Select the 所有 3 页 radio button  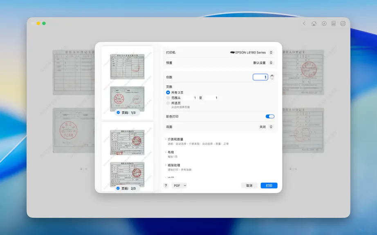pyautogui.click(x=168, y=93)
